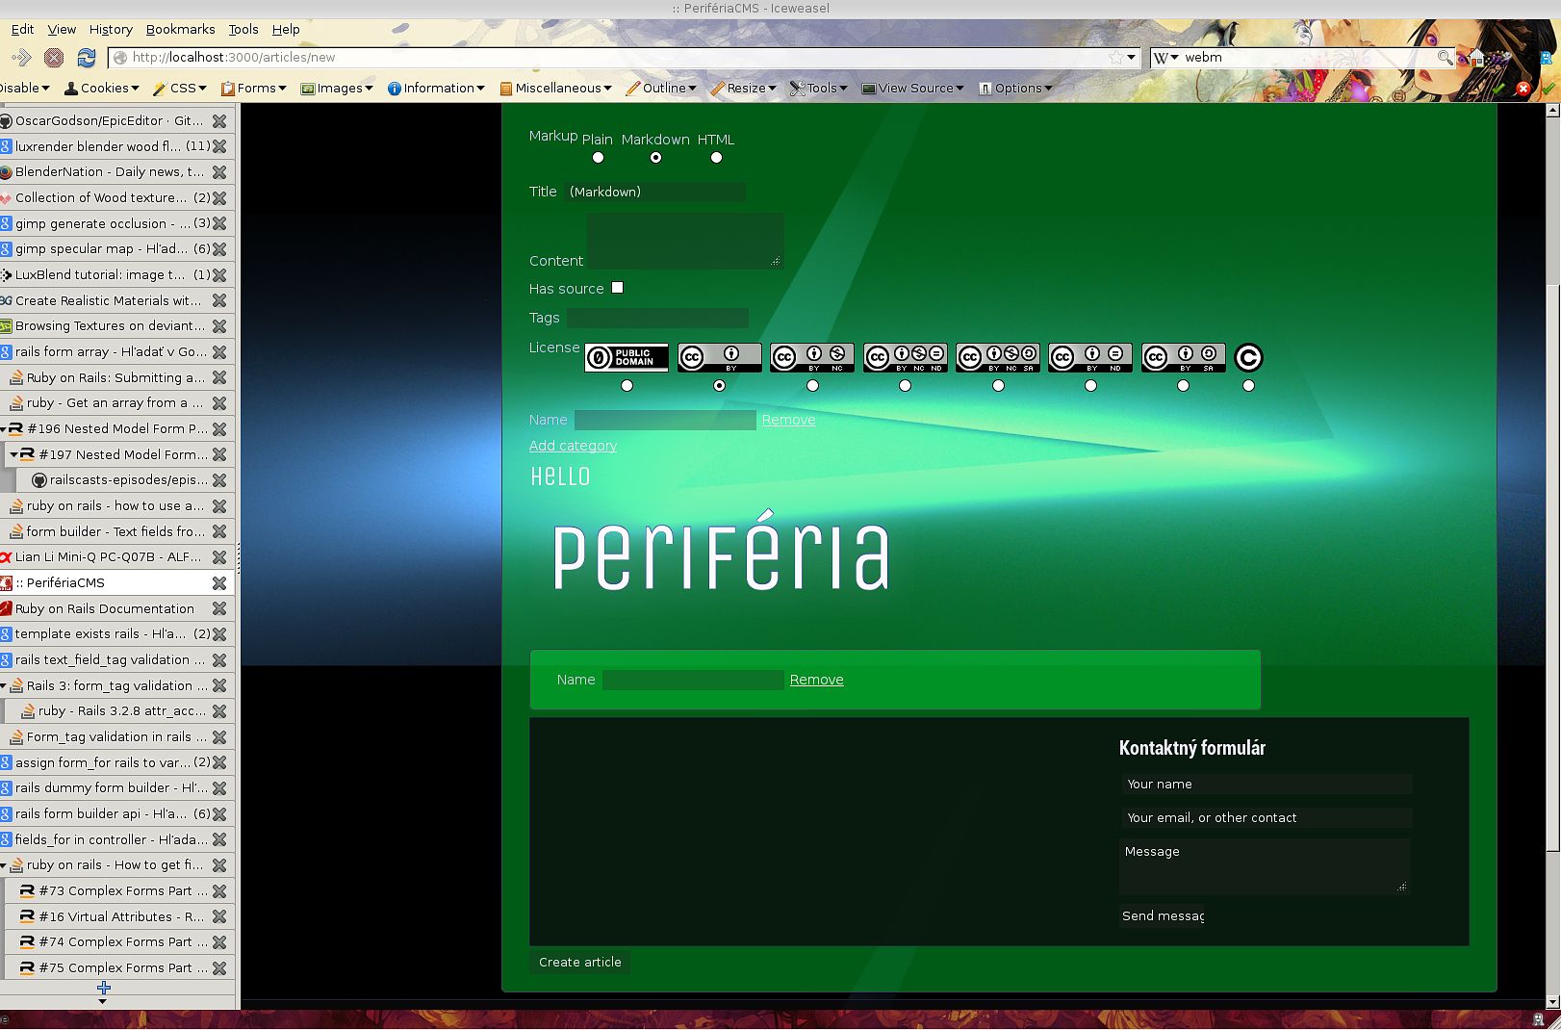The height and width of the screenshot is (1030, 1561).
Task: Add a new tab with plus icon
Action: click(104, 988)
